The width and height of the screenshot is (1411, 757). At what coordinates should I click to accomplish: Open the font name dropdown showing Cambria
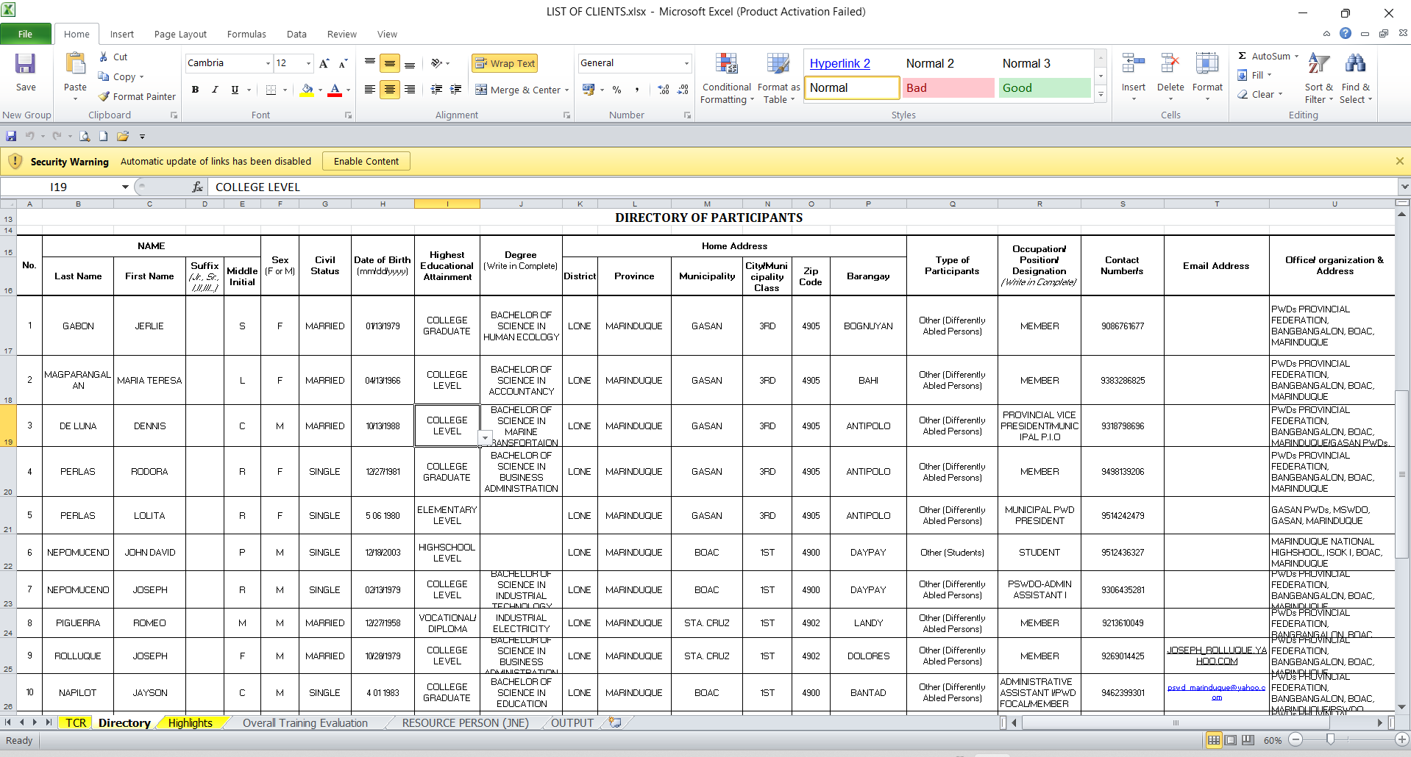(x=268, y=63)
